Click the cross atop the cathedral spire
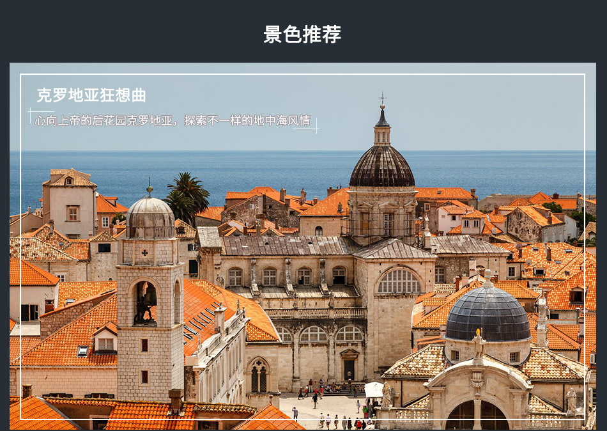This screenshot has width=607, height=431. tap(382, 99)
